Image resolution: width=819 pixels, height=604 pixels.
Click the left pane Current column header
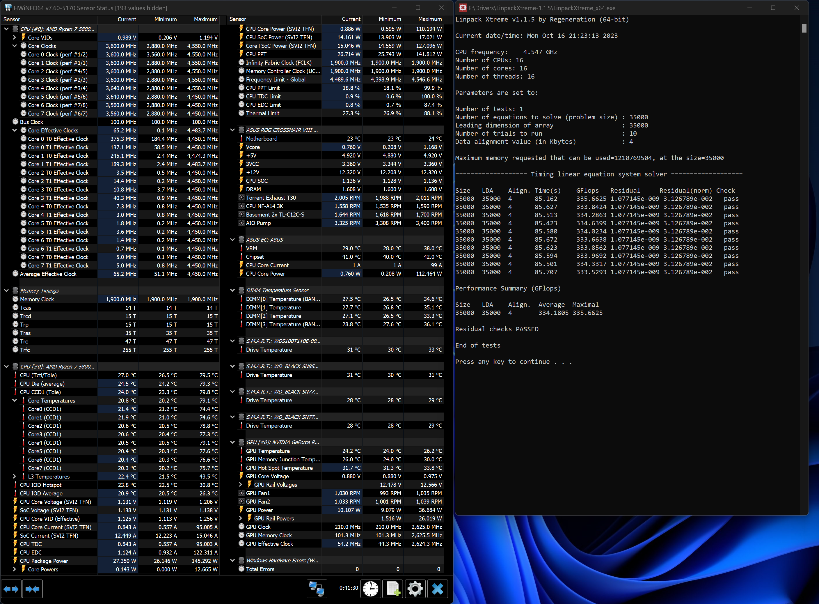[118, 20]
